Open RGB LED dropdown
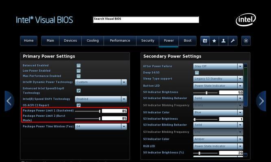This screenshot has width=271, height=162. (x=218, y=146)
